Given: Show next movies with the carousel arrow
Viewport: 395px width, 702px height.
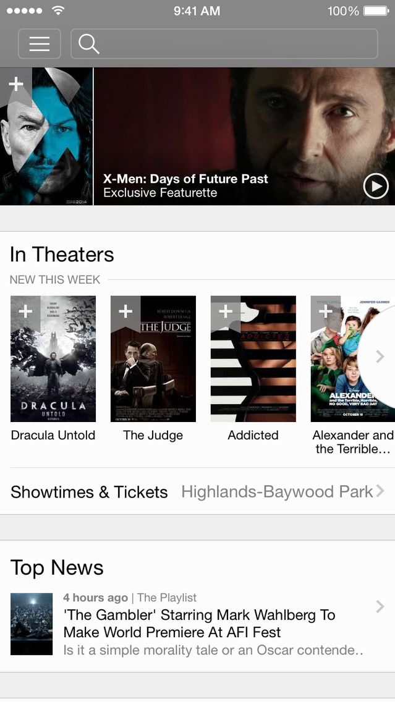Looking at the screenshot, I should click(380, 357).
